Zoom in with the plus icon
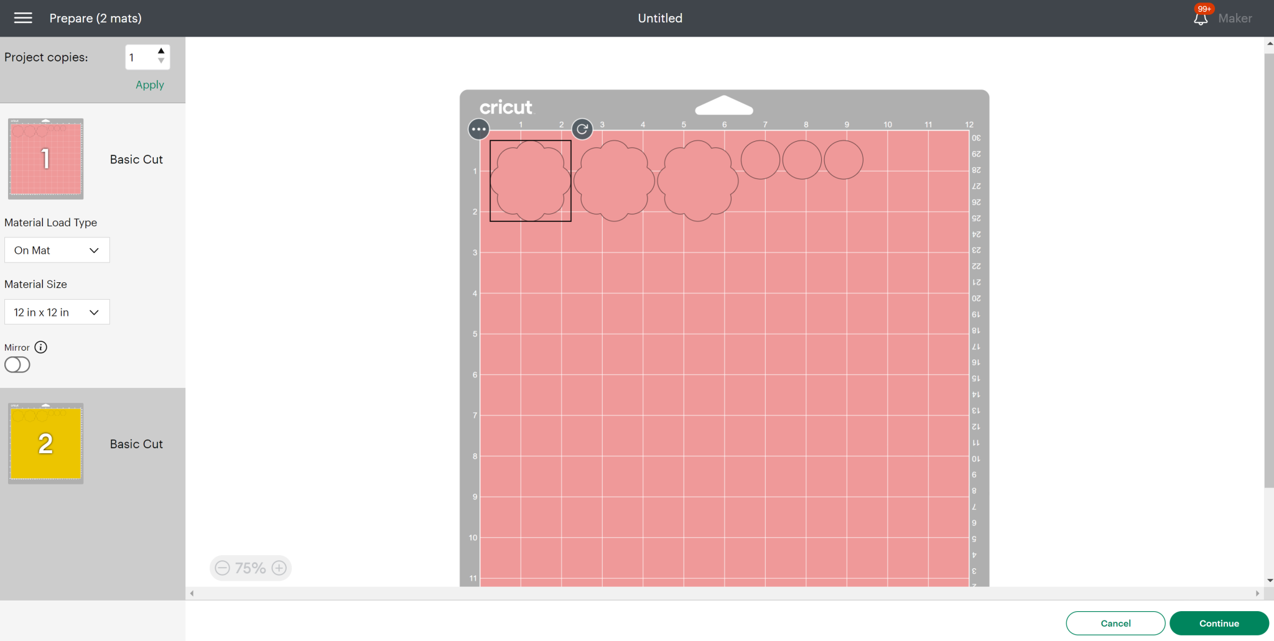Image resolution: width=1274 pixels, height=641 pixels. pos(279,568)
